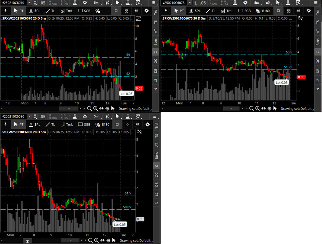Viewport: 322px width, 244px height.
Task: Click the symbol field showing C6075
Action: (x=174, y=3)
